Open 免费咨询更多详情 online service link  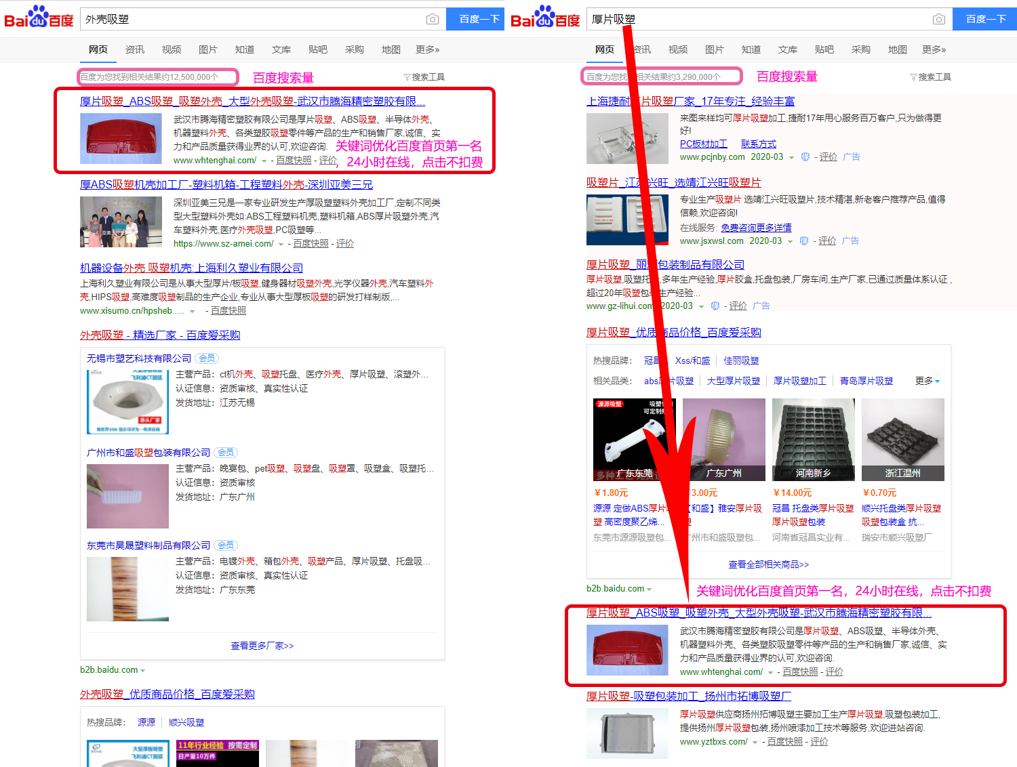(x=756, y=228)
